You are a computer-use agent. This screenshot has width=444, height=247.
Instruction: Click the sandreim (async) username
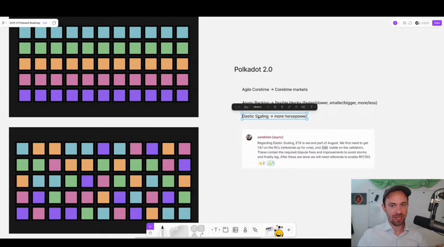(x=270, y=137)
